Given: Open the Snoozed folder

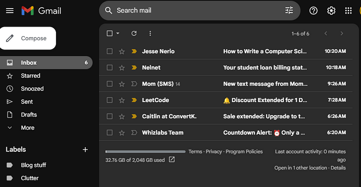Looking at the screenshot, I should click(46, 89).
